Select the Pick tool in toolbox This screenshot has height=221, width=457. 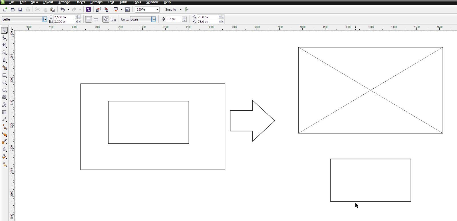[4, 30]
